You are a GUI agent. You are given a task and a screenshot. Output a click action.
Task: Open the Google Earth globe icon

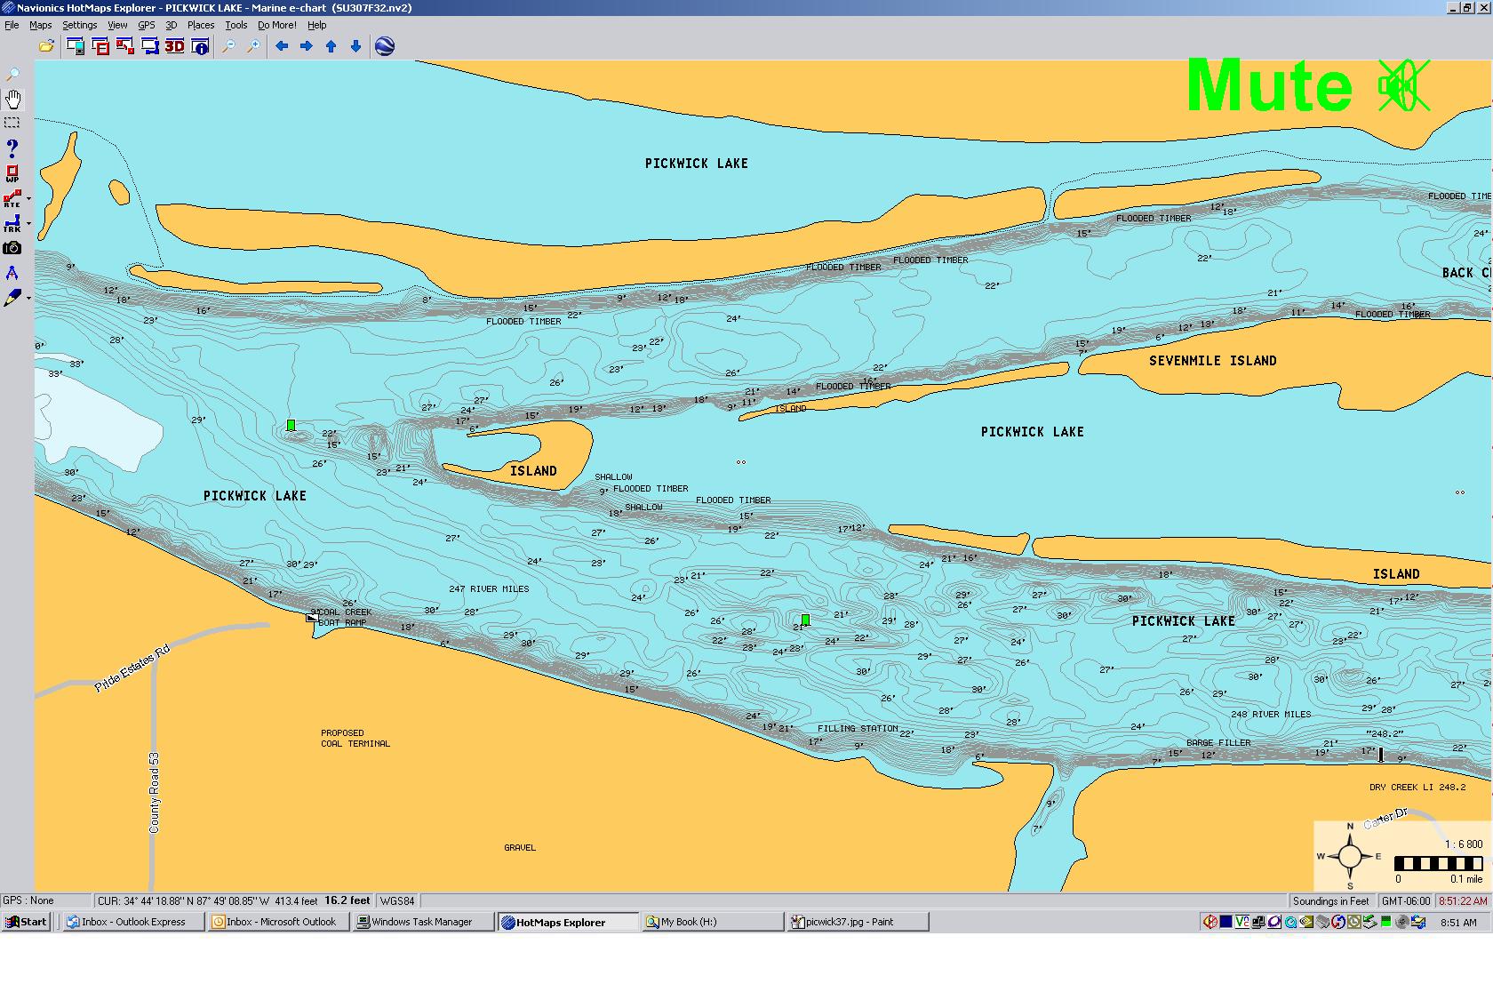tap(385, 46)
